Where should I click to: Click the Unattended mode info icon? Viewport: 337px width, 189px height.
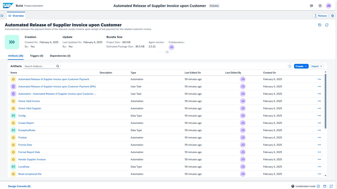tap(318, 186)
